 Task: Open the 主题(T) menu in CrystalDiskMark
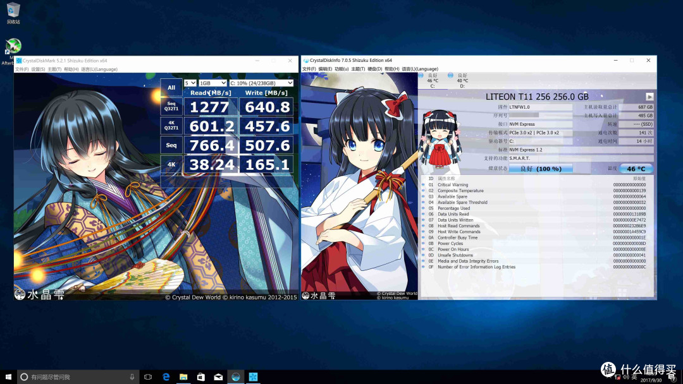click(x=54, y=69)
